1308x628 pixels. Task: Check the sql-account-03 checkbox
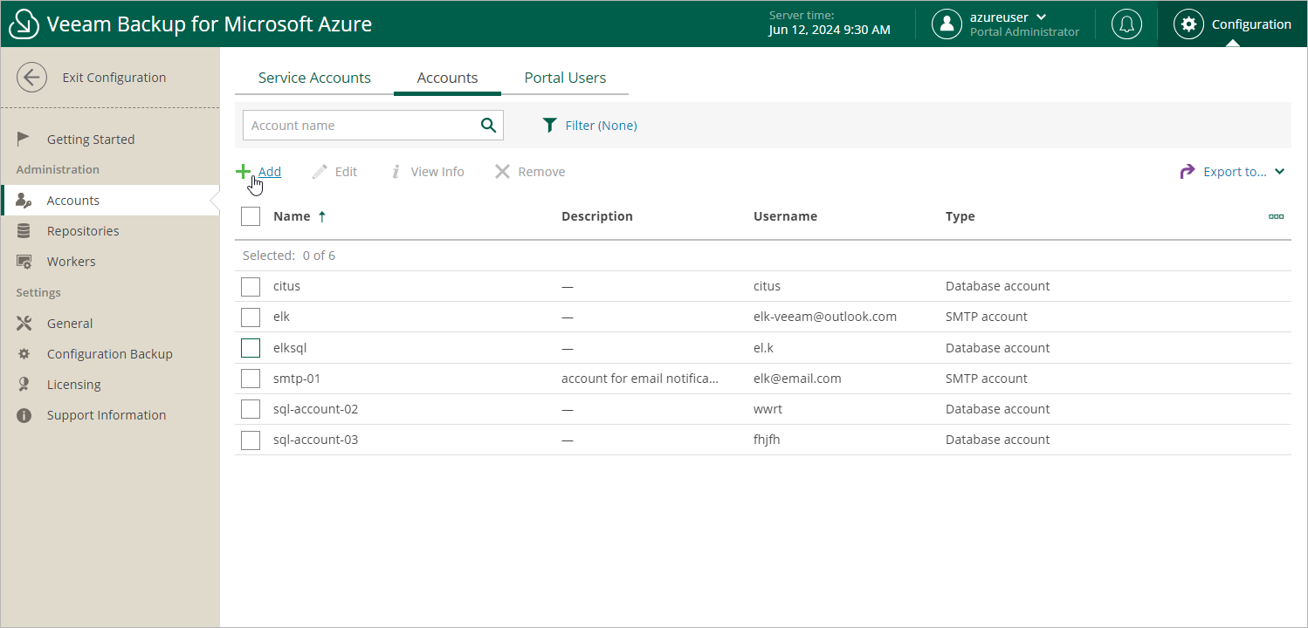coord(251,440)
